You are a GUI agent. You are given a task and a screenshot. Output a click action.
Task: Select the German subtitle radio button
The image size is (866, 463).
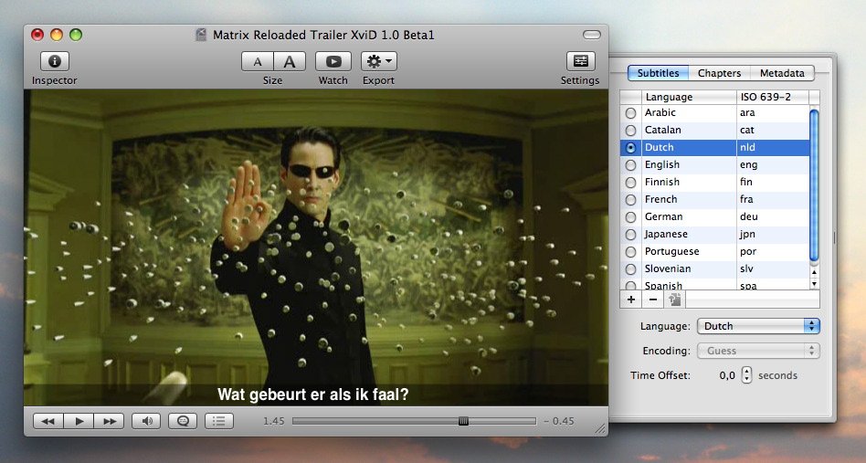pyautogui.click(x=630, y=216)
